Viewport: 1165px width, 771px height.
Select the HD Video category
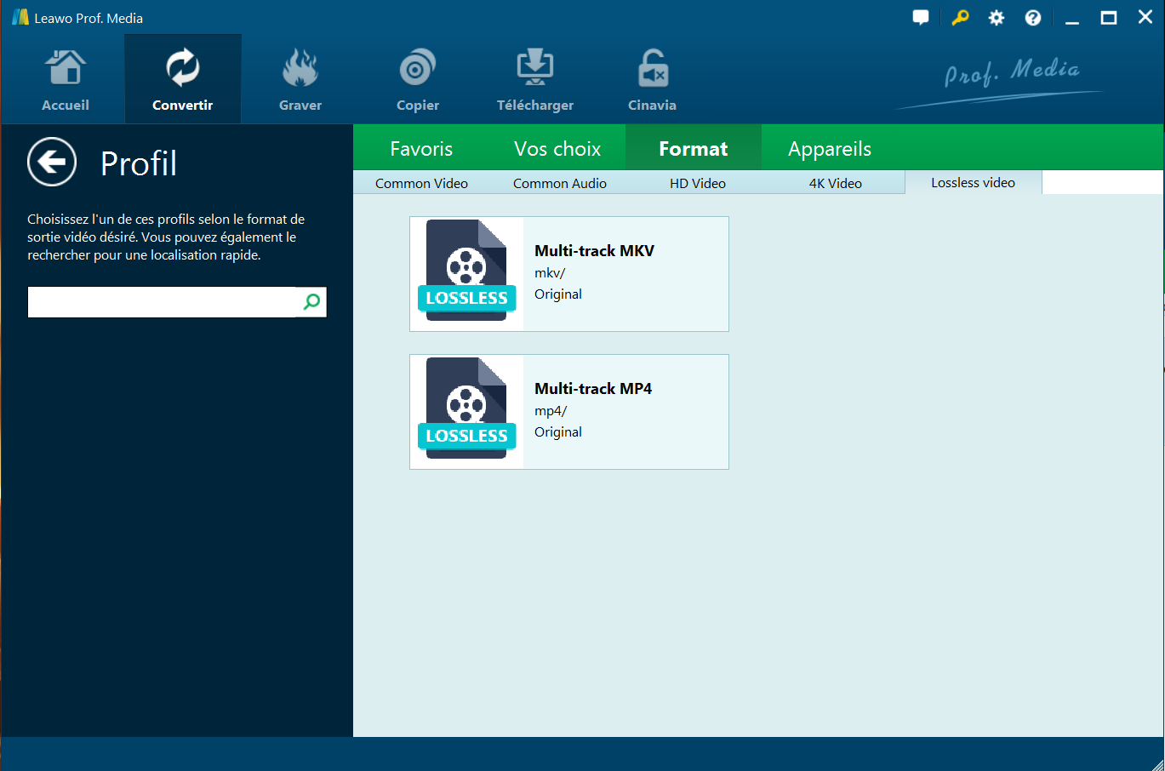click(697, 183)
